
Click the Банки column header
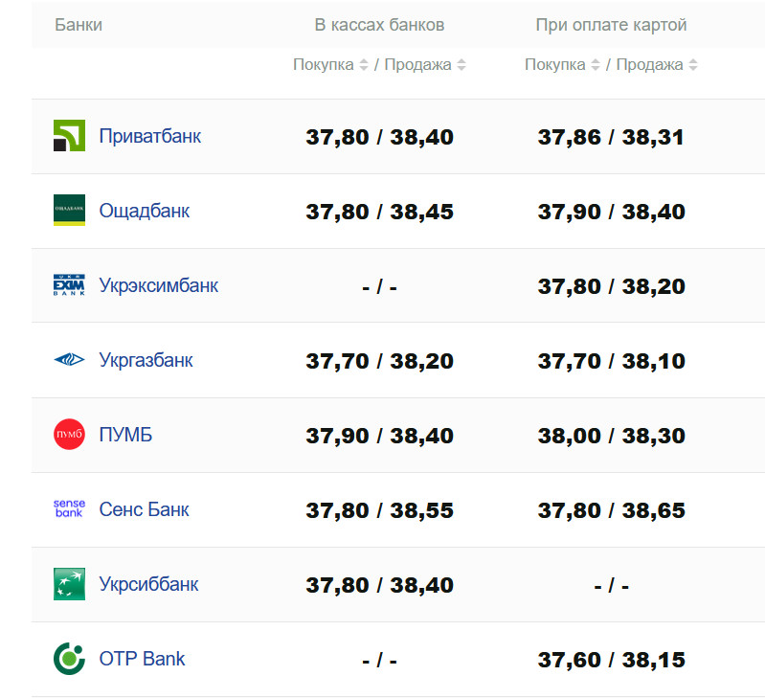click(79, 25)
